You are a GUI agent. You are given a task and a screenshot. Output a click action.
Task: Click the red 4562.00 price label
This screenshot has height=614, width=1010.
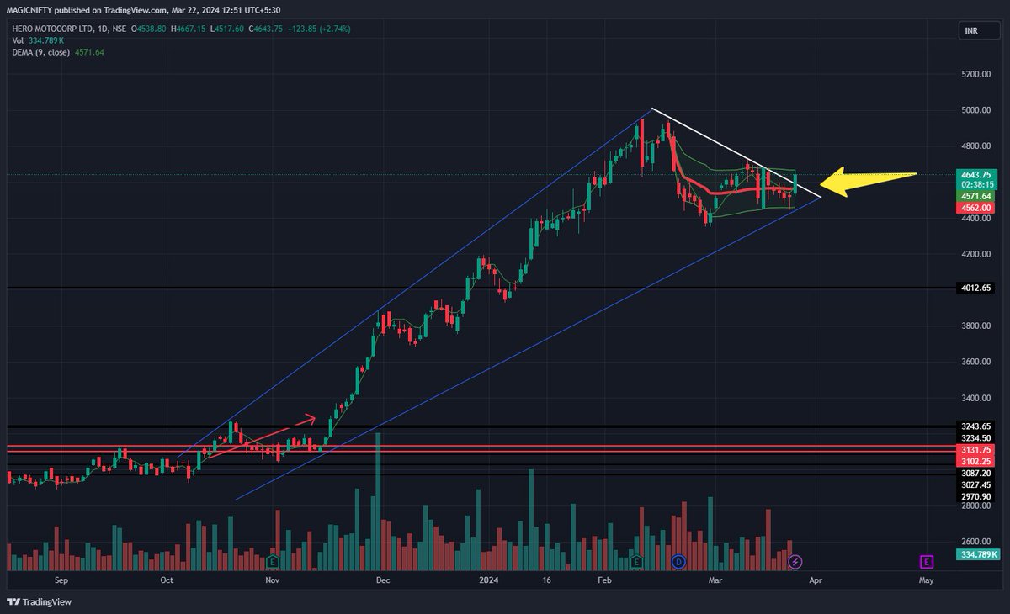(977, 207)
